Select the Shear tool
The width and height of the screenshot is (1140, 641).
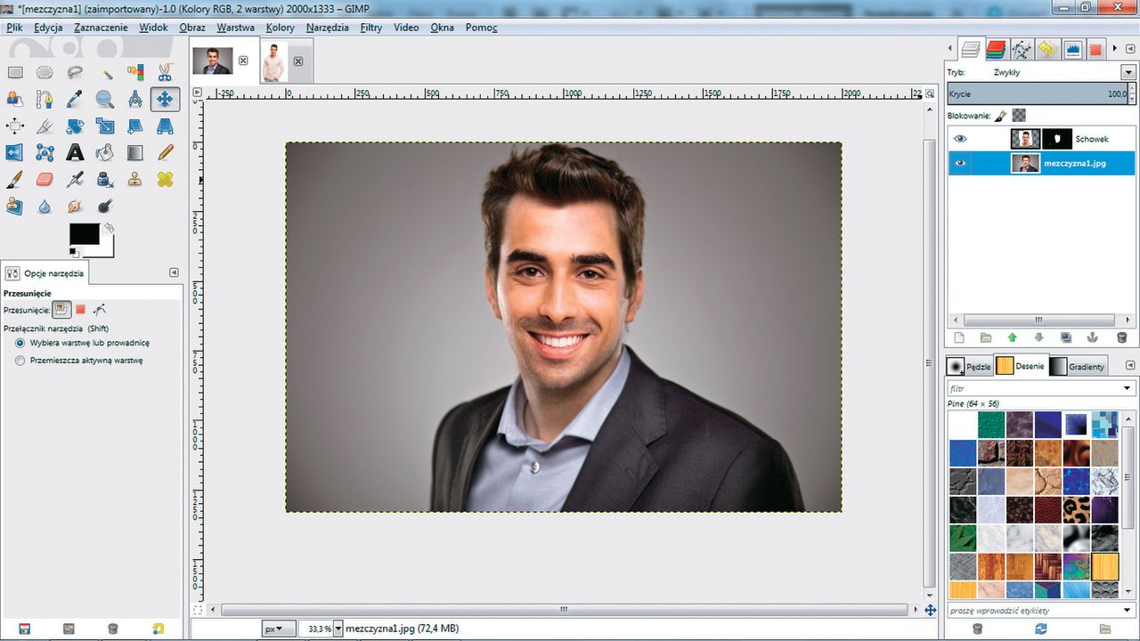134,126
